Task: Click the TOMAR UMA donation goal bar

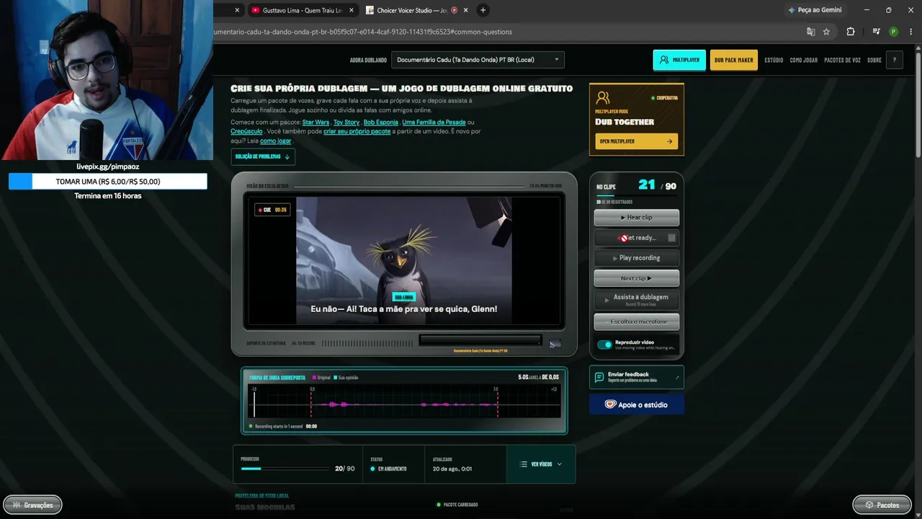Action: tap(108, 182)
